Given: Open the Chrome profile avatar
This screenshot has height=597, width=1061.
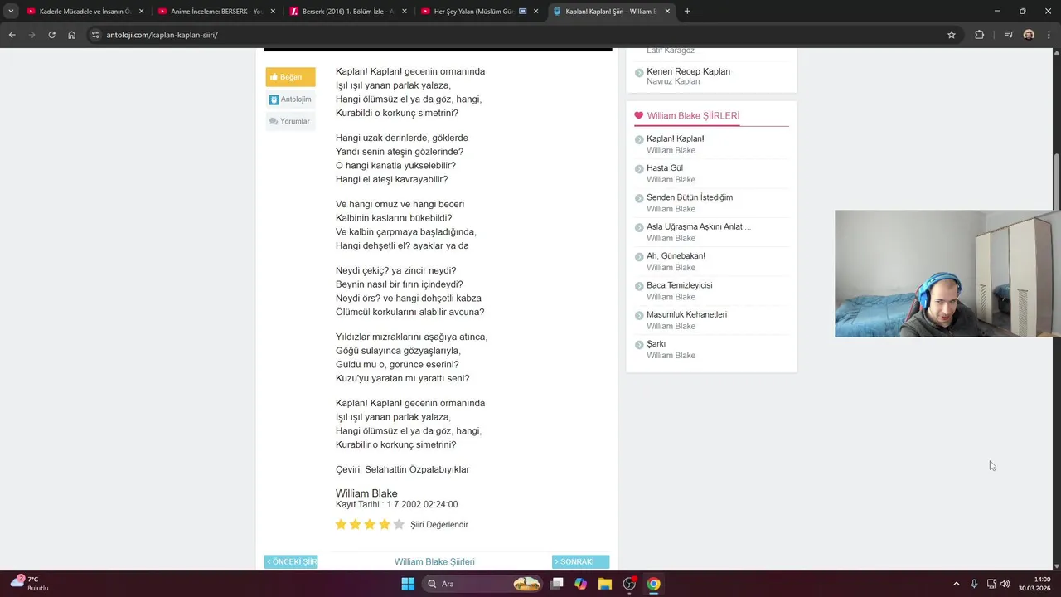Looking at the screenshot, I should [x=1029, y=35].
